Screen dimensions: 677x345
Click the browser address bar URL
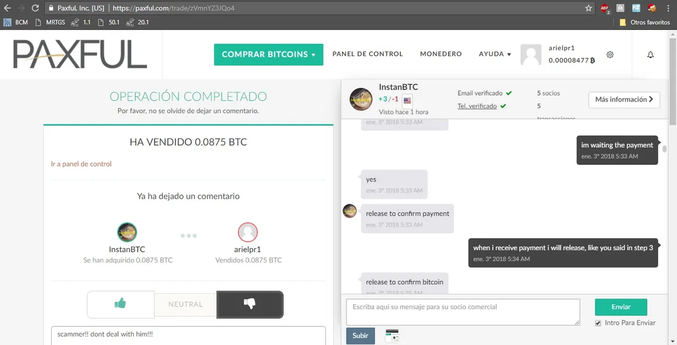173,8
